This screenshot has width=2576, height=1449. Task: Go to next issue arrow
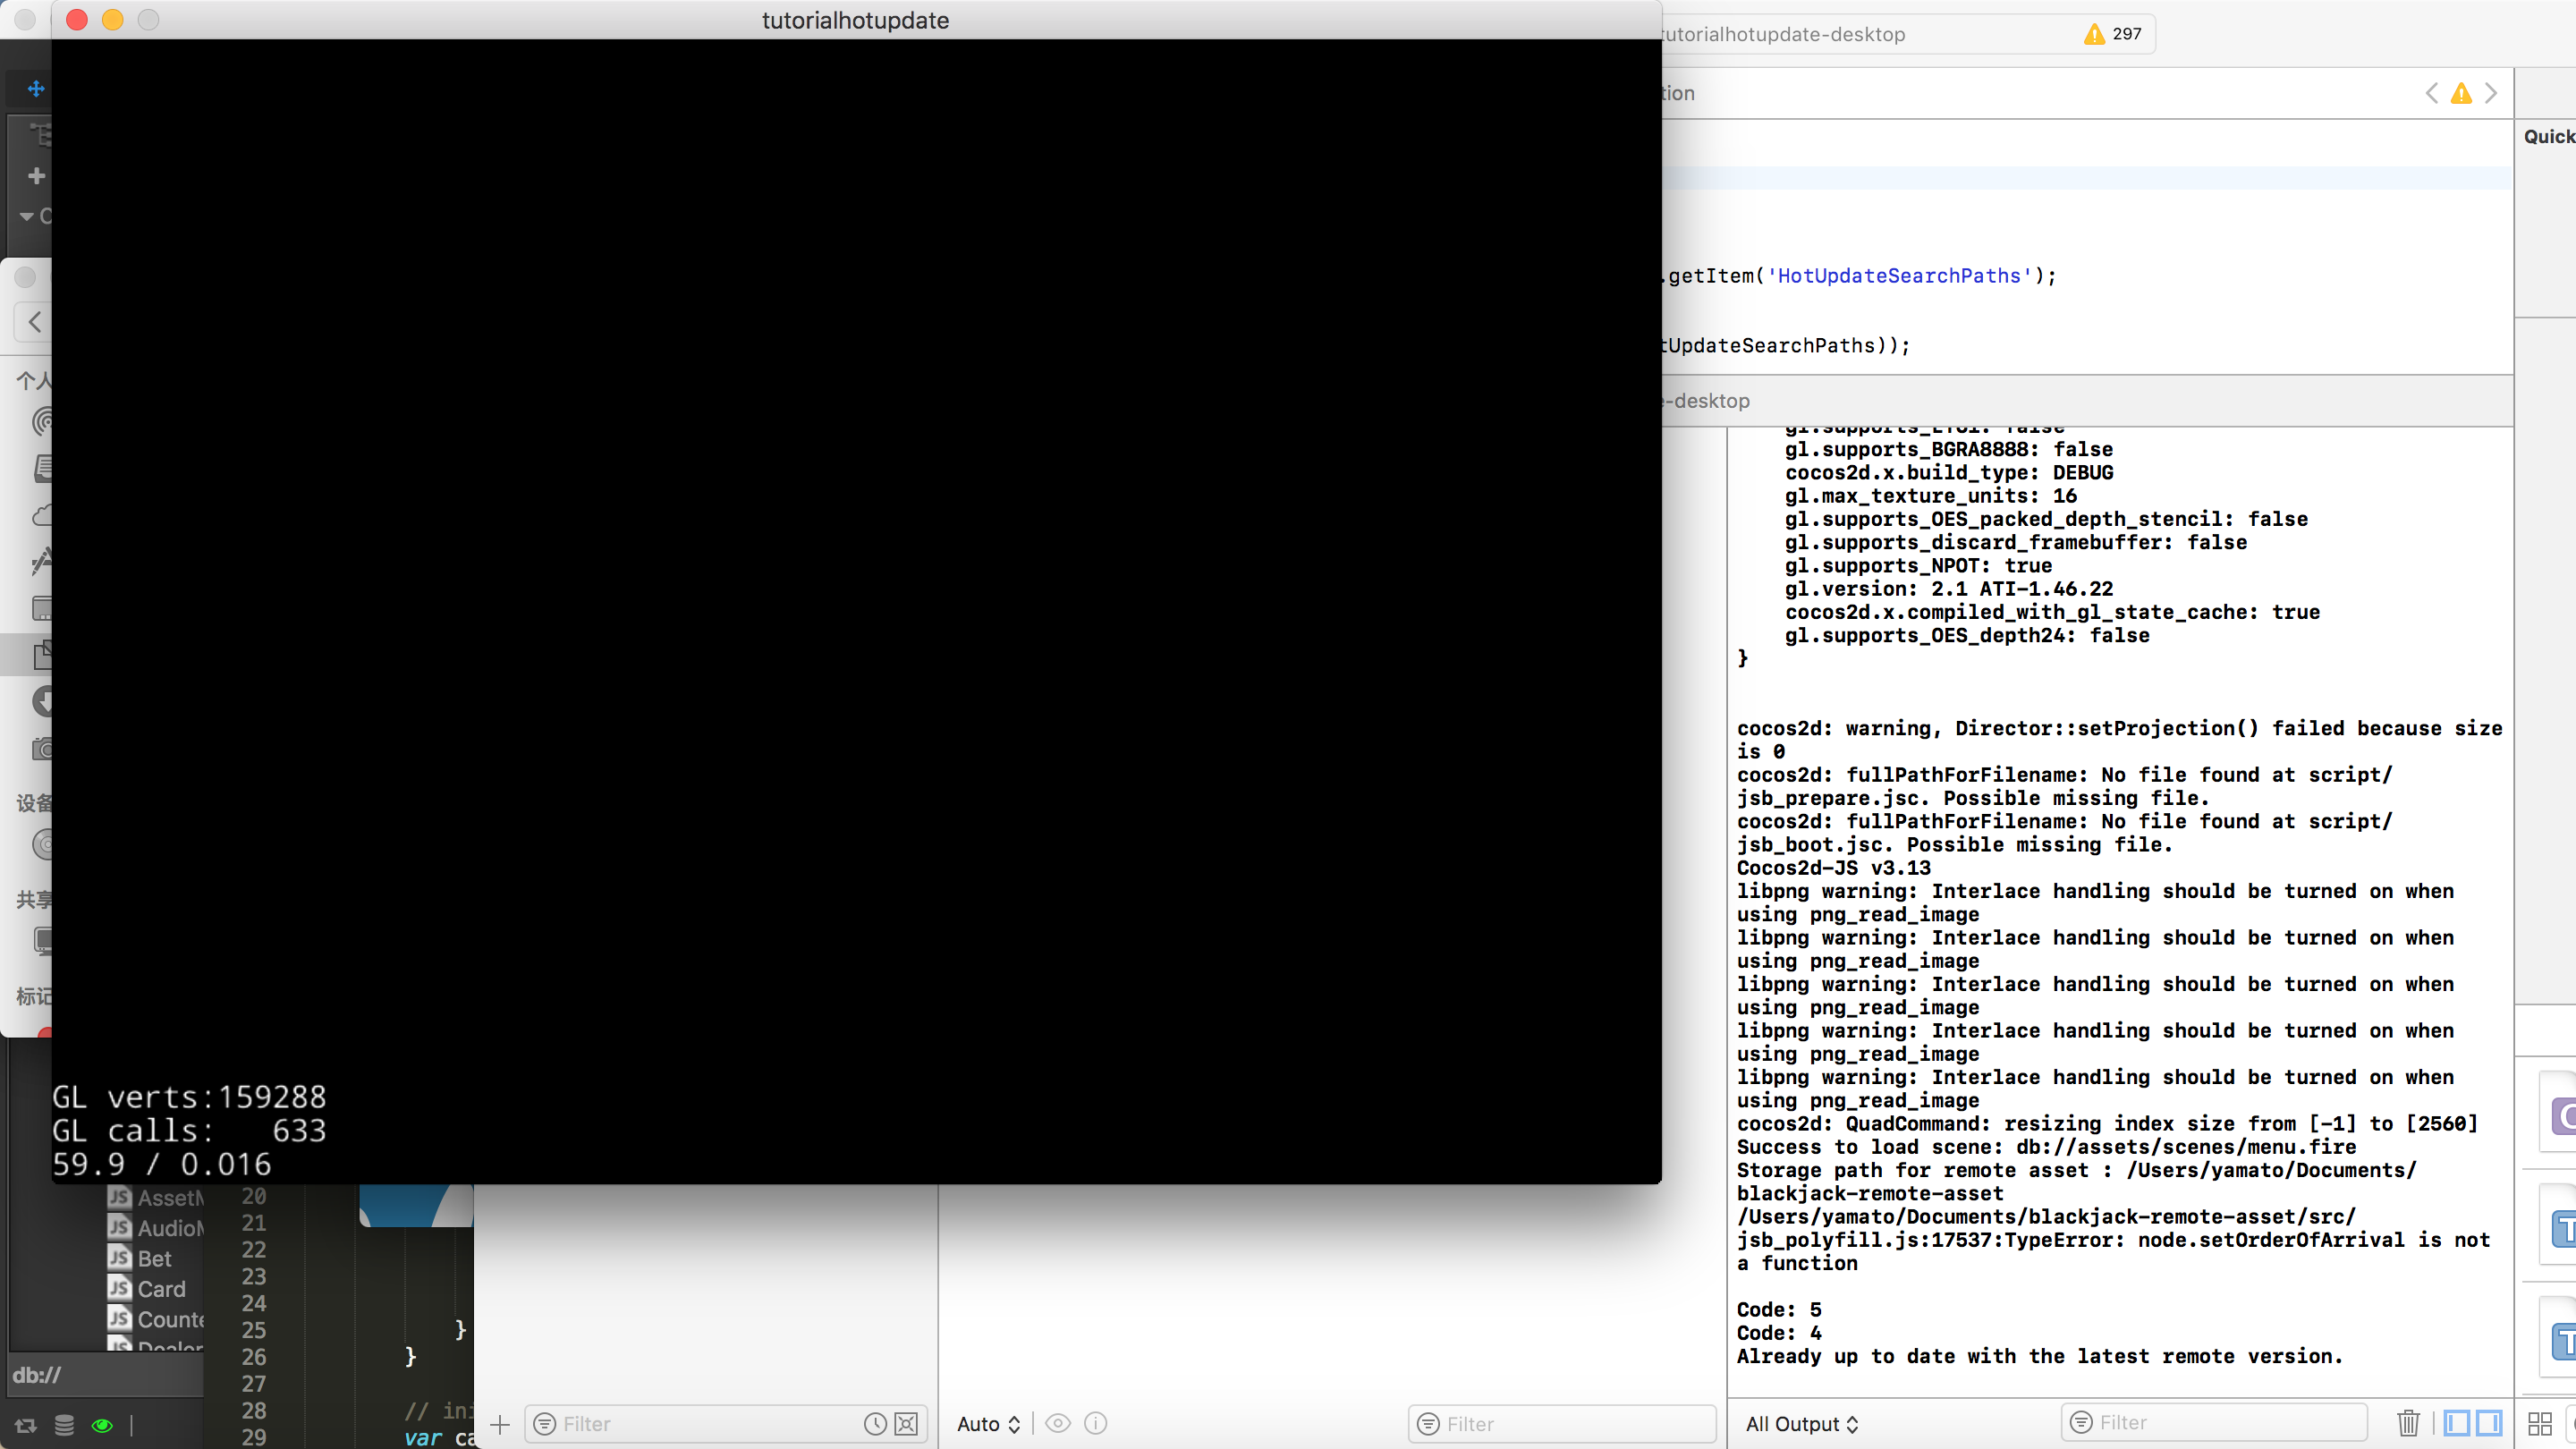point(2491,93)
